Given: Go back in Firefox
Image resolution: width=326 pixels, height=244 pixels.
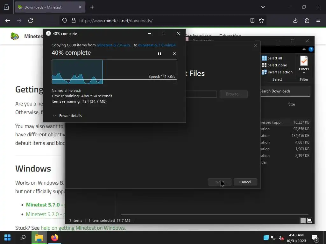Looking at the screenshot, I should coord(8,21).
